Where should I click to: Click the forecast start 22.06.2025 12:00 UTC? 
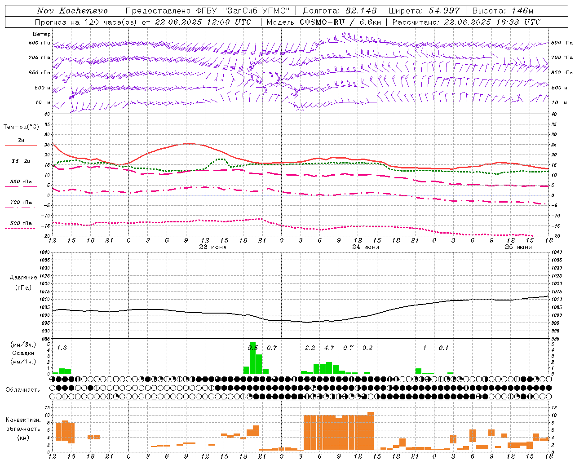tap(203, 22)
